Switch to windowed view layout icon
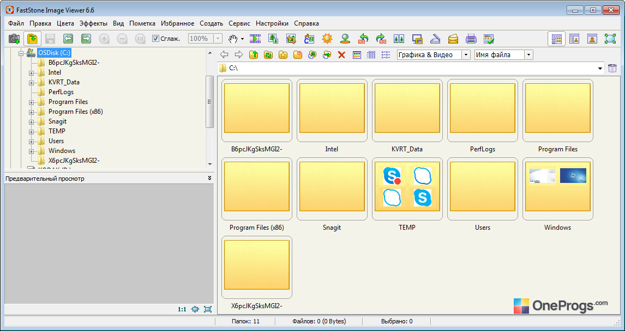The image size is (625, 331). (574, 39)
